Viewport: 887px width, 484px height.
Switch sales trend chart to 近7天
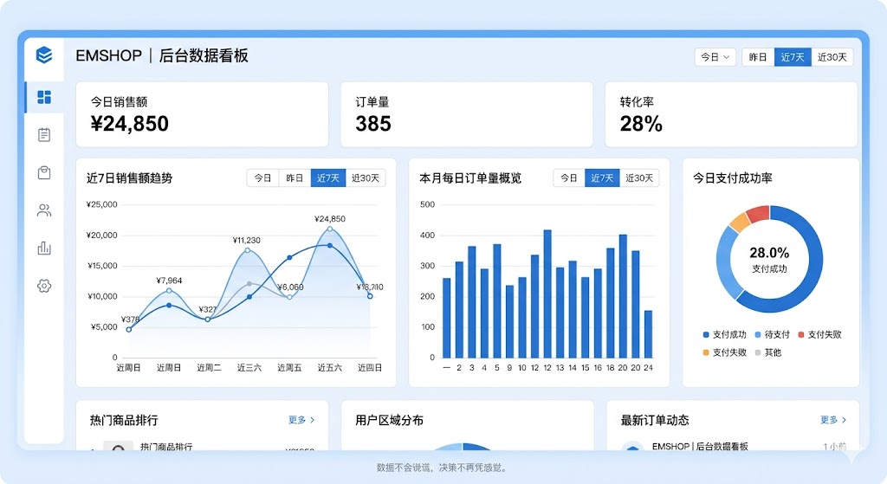(328, 178)
